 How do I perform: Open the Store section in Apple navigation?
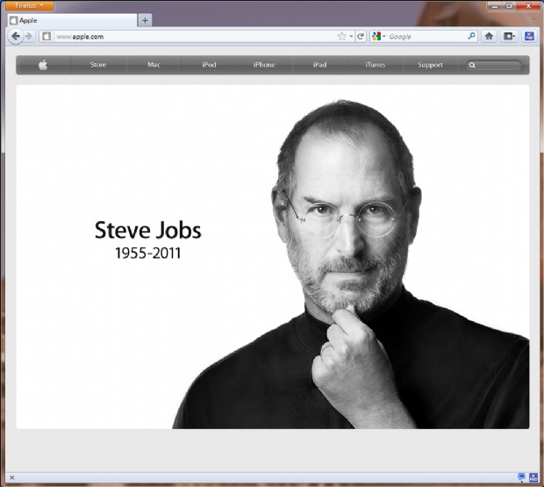98,65
